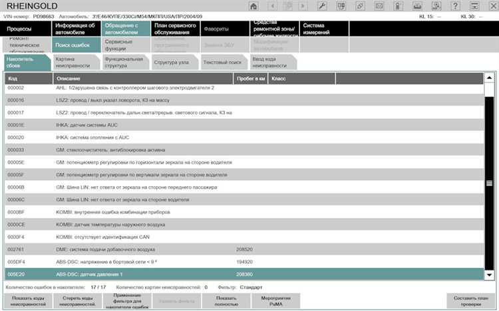
Task: Select fault row 000017 LSZ2
Action: (x=244, y=112)
